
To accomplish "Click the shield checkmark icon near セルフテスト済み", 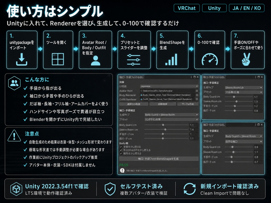I will coord(110,189).
